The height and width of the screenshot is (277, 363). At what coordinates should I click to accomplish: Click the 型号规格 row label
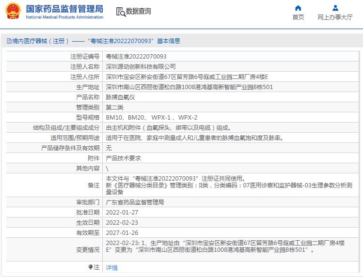[88, 118]
